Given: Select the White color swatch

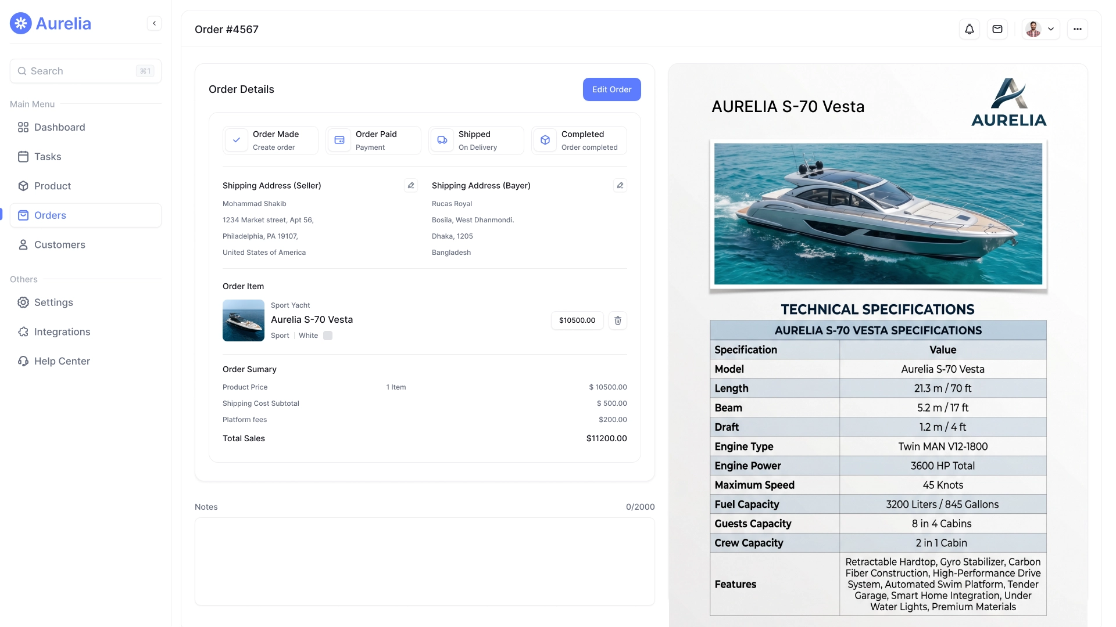Looking at the screenshot, I should [328, 336].
